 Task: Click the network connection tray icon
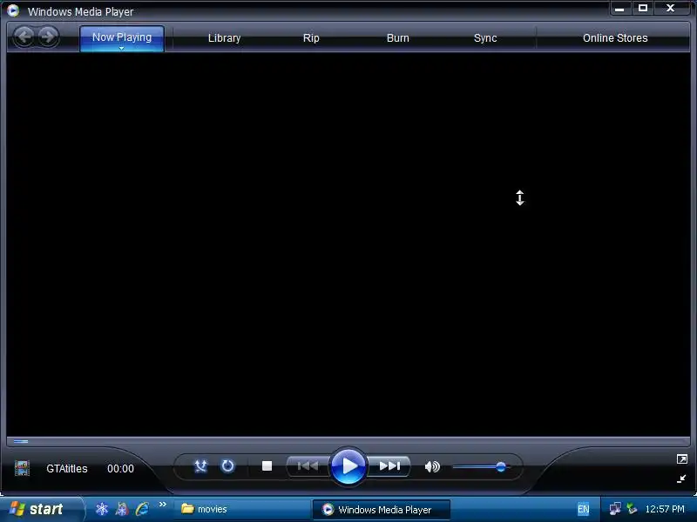(615, 509)
